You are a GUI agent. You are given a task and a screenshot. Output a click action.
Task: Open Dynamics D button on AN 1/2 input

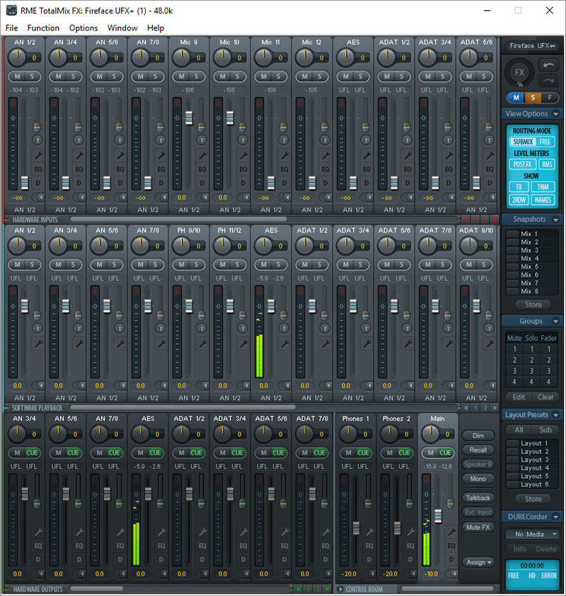pyautogui.click(x=37, y=183)
